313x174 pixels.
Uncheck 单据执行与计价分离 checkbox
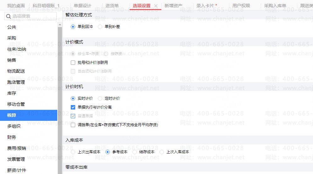tap(73, 107)
